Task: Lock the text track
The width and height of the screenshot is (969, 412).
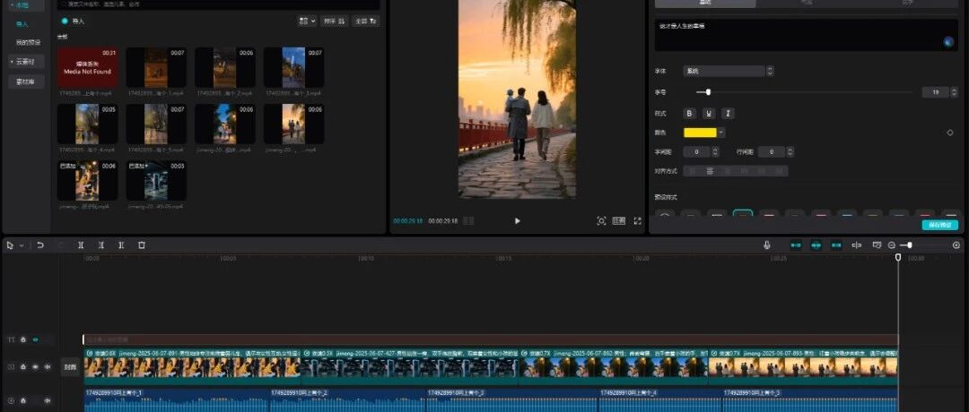Action: click(22, 339)
